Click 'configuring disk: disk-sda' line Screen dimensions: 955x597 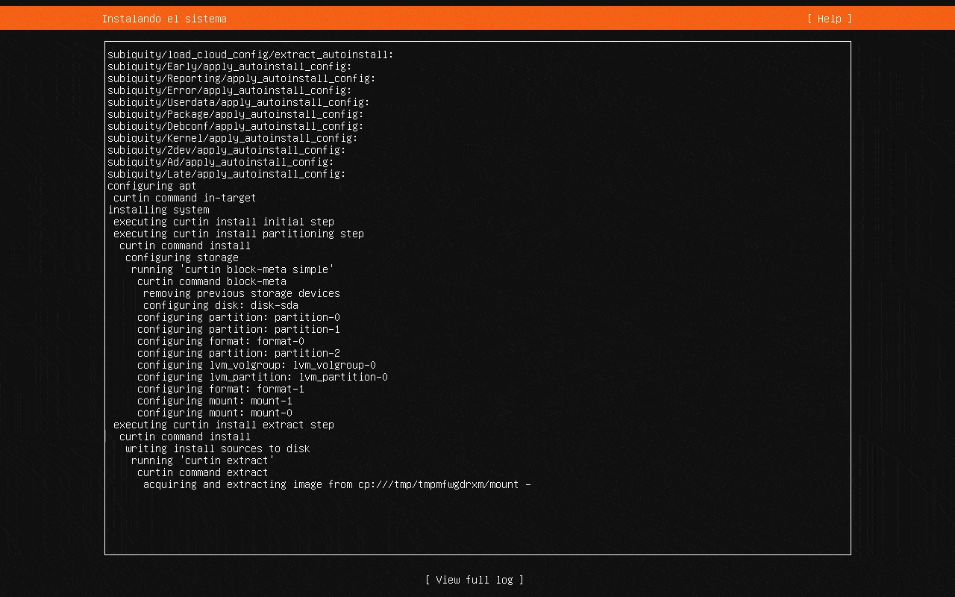[221, 305]
